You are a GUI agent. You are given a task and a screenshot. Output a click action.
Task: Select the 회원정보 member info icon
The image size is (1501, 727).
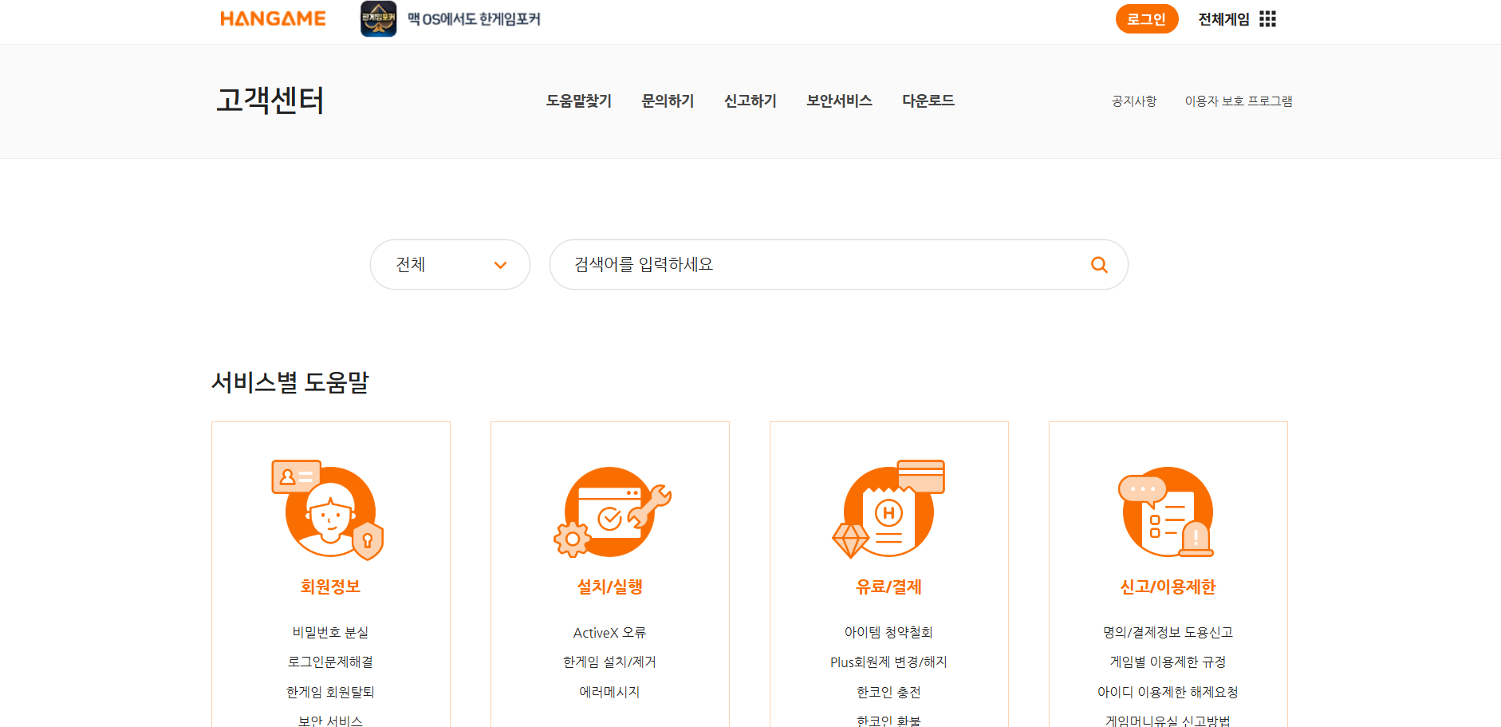[330, 512]
